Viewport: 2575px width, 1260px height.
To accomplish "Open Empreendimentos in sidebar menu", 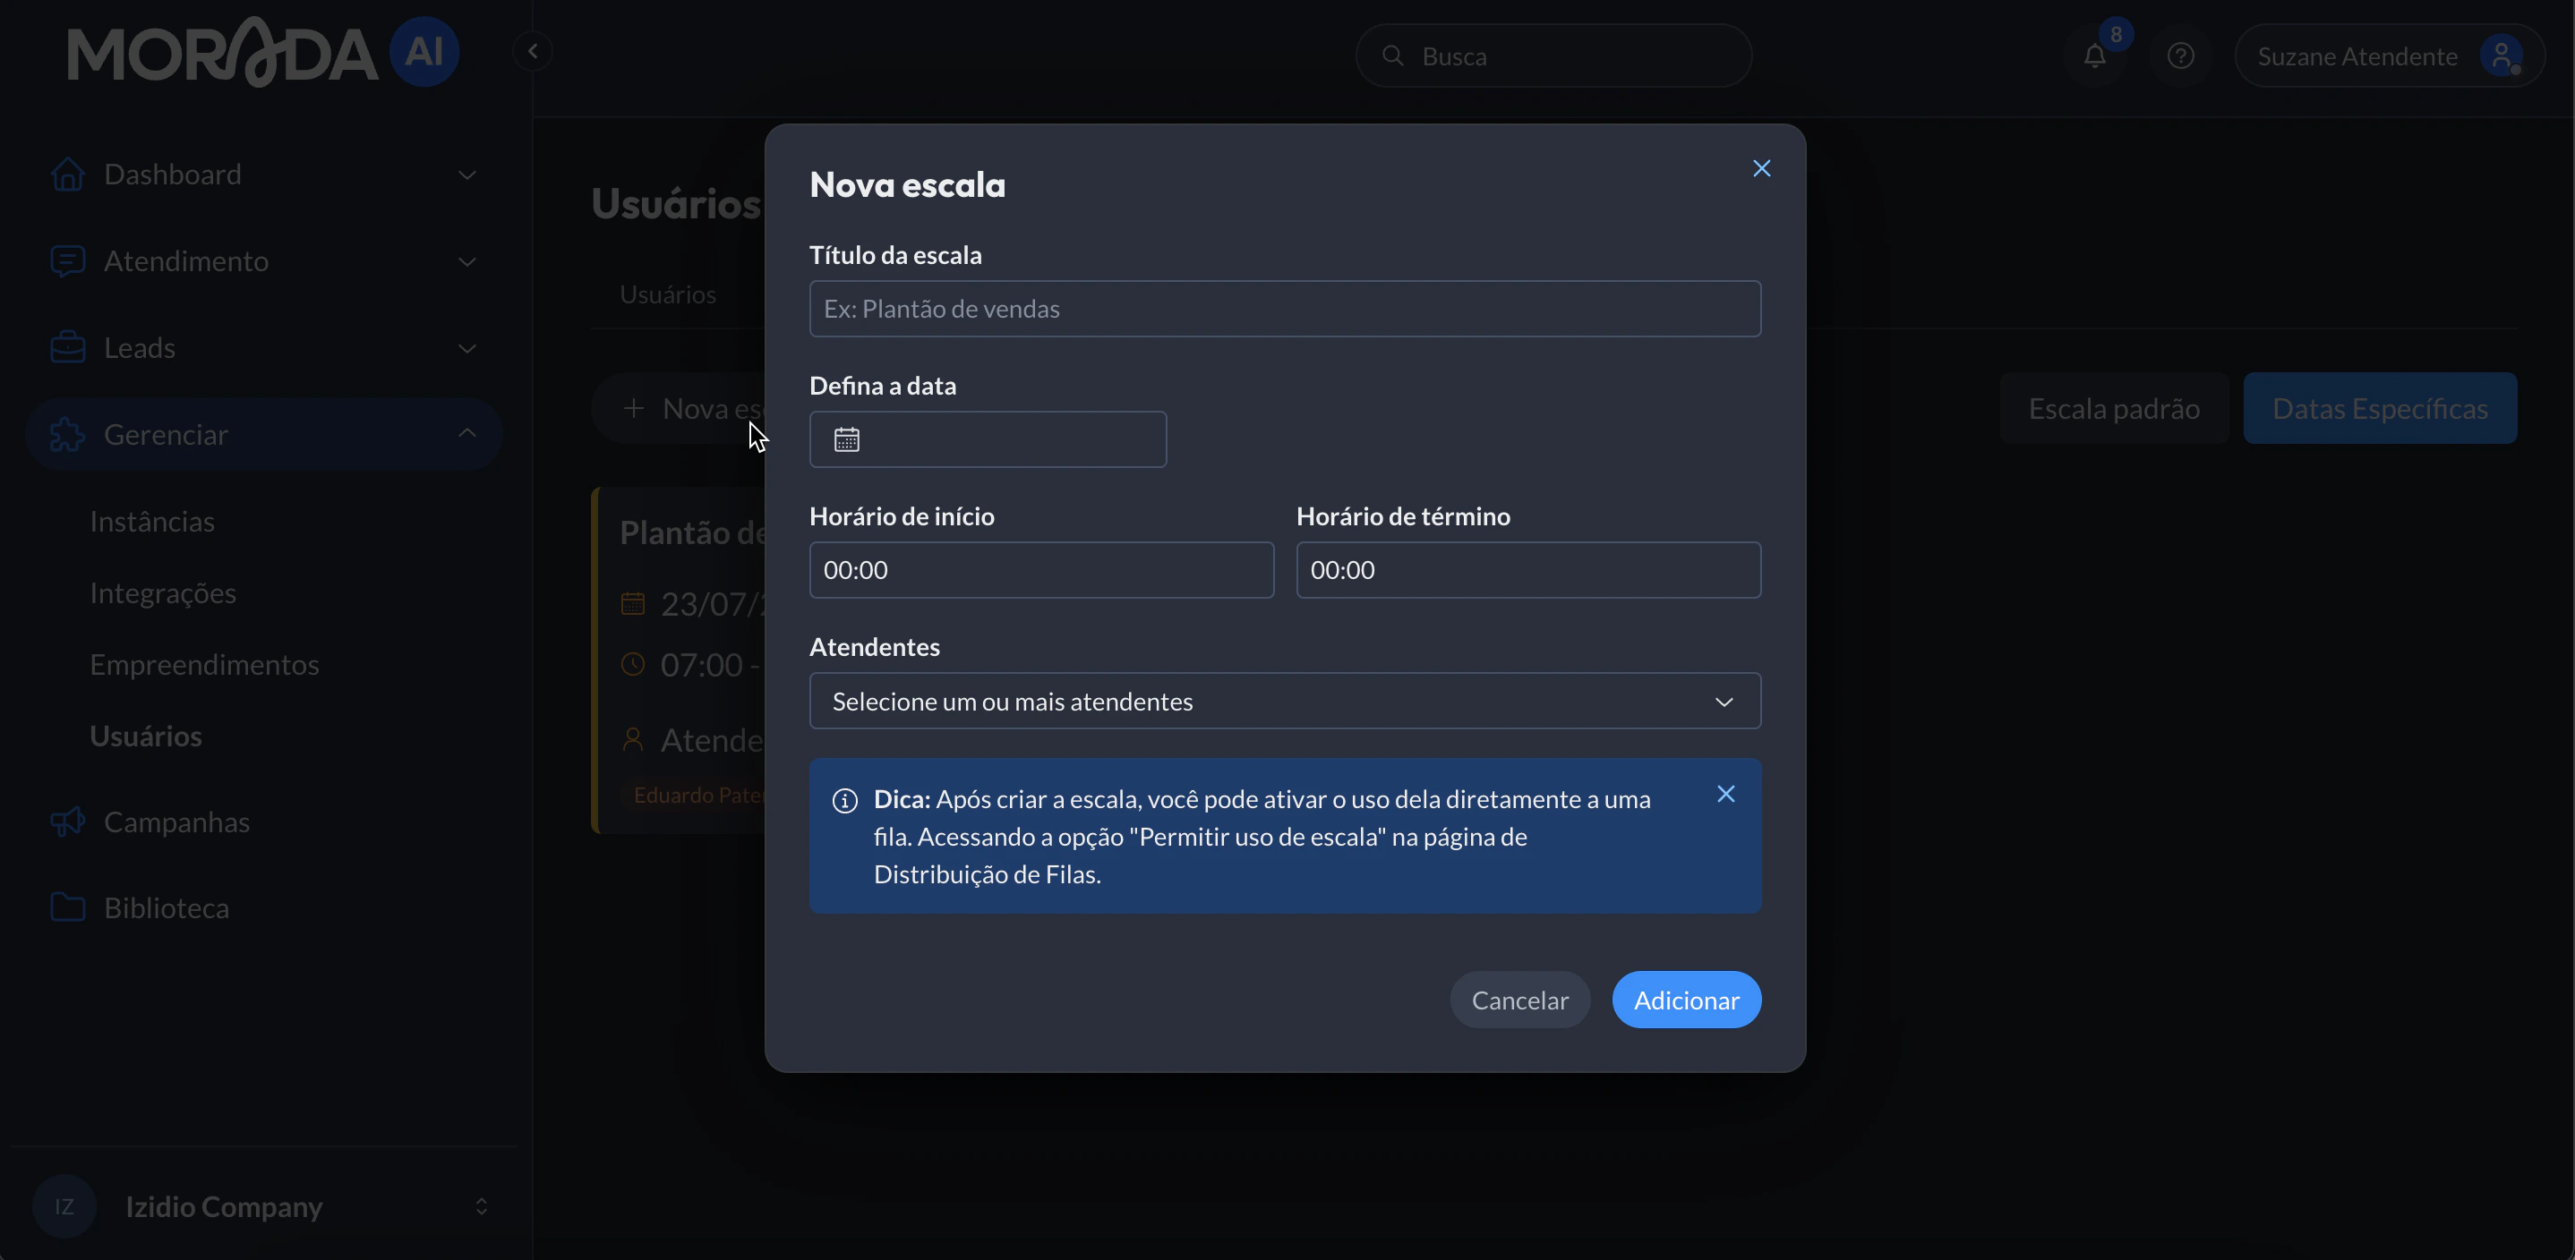I will click(204, 665).
